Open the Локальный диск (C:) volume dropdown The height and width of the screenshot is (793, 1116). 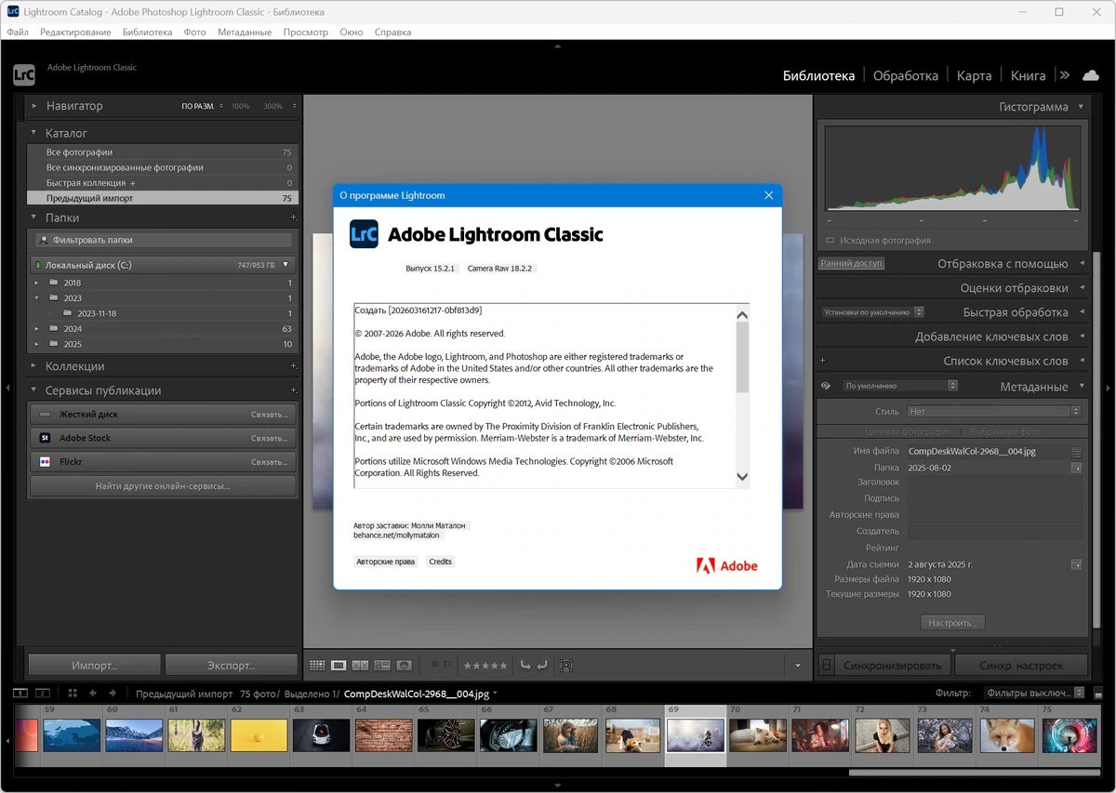point(286,265)
